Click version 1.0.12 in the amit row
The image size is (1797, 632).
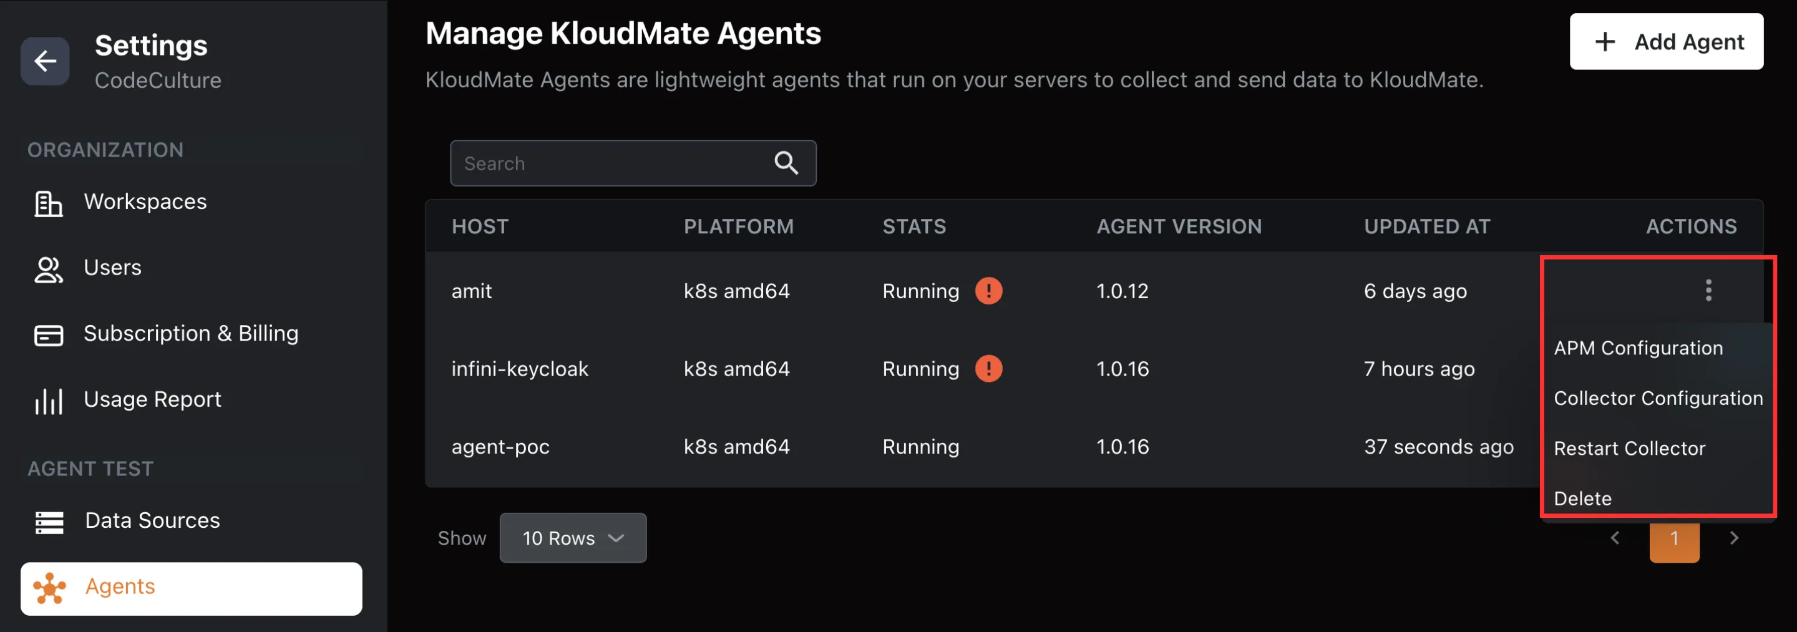[1123, 291]
